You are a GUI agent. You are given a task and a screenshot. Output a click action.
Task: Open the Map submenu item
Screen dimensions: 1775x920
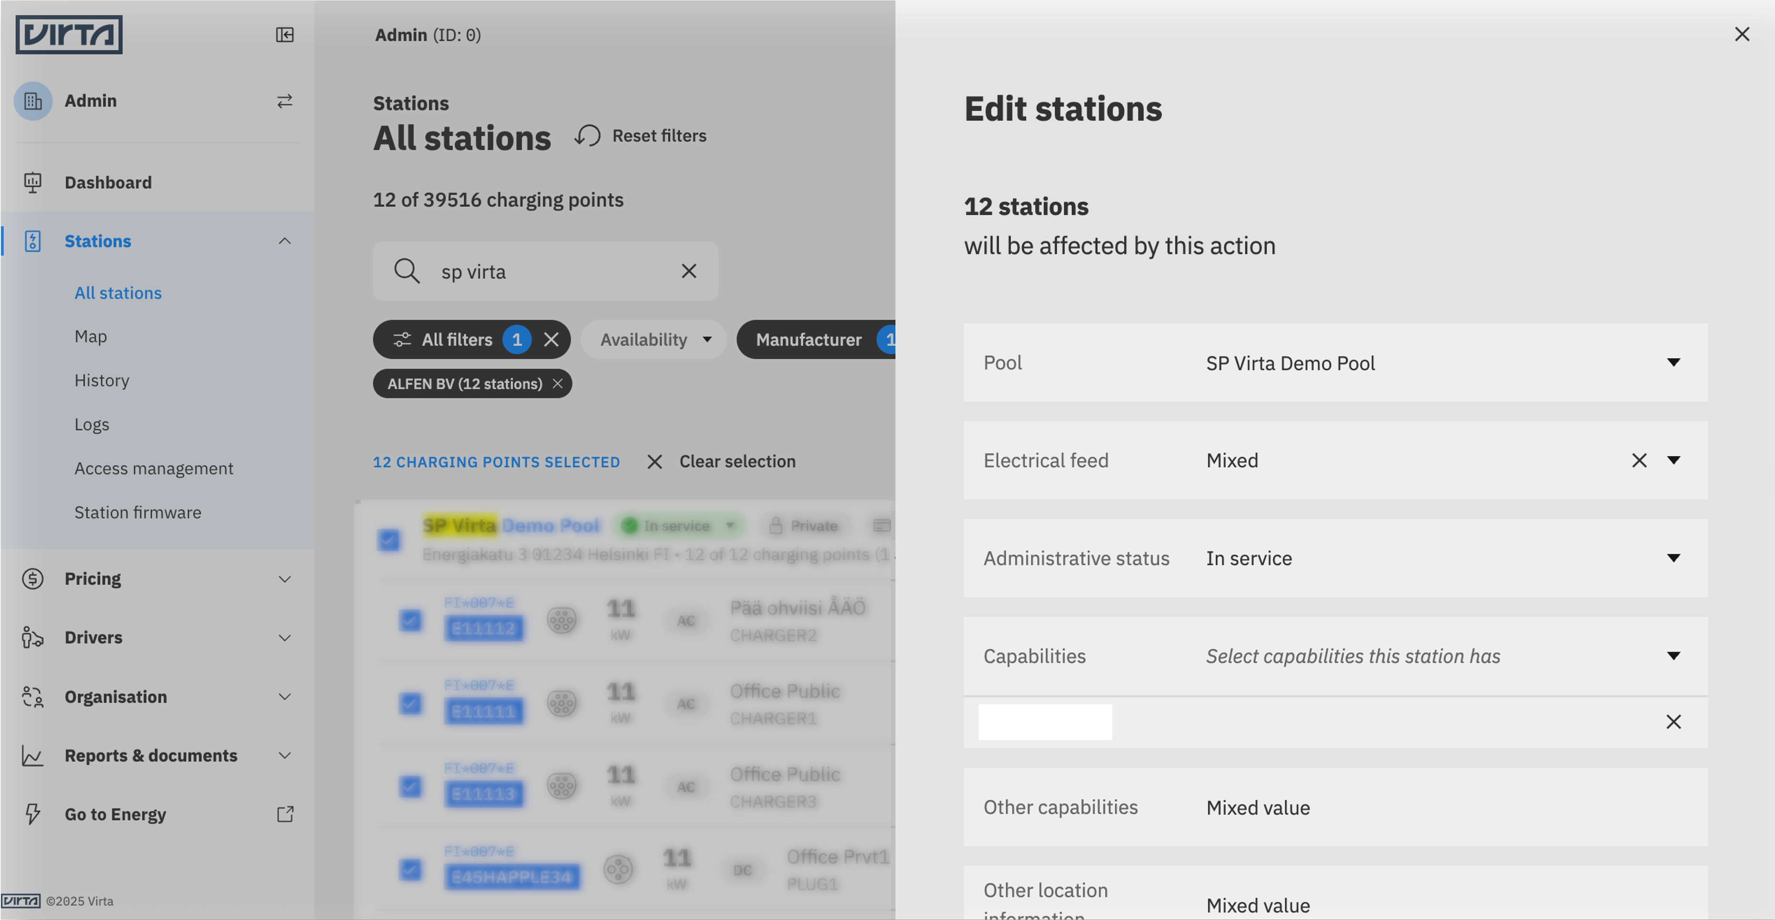pos(90,336)
